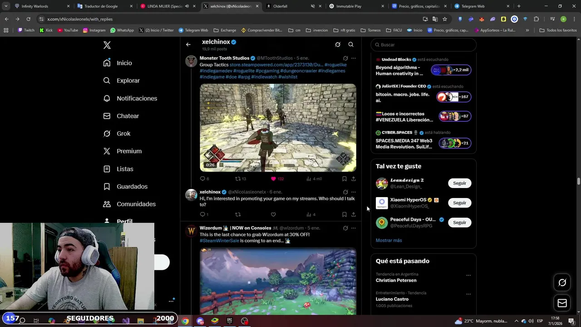Open Chatear in the X sidebar
Screen dimensions: 581x327
[x=121, y=116]
